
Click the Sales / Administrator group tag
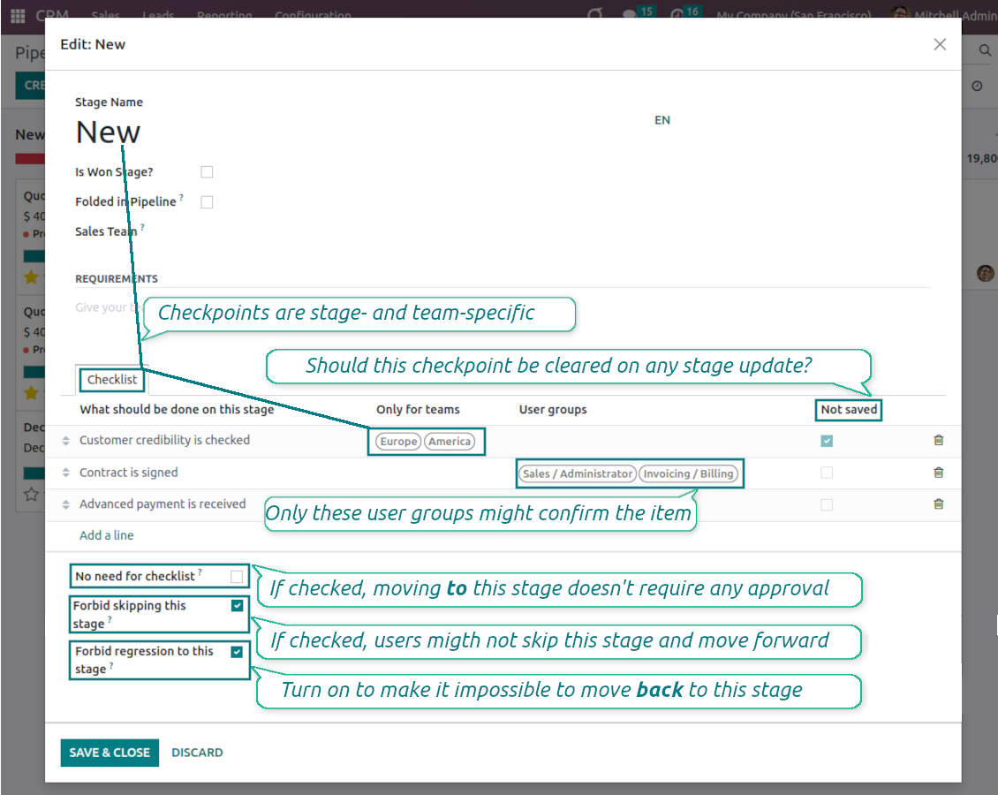pyautogui.click(x=578, y=473)
